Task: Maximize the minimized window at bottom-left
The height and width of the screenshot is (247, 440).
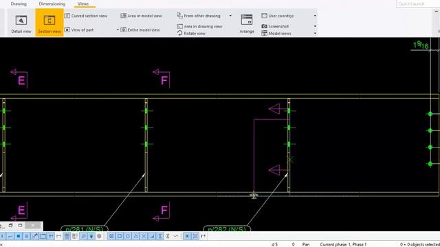Action: [20, 225]
